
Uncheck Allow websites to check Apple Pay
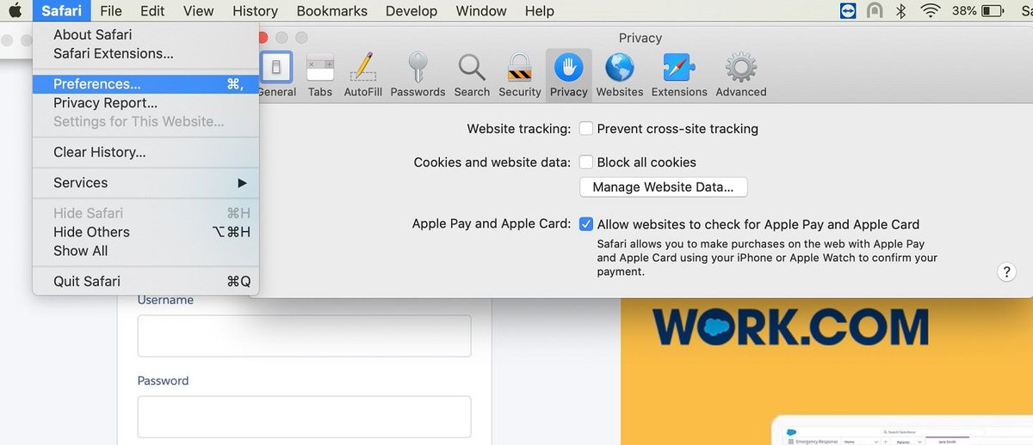(586, 224)
